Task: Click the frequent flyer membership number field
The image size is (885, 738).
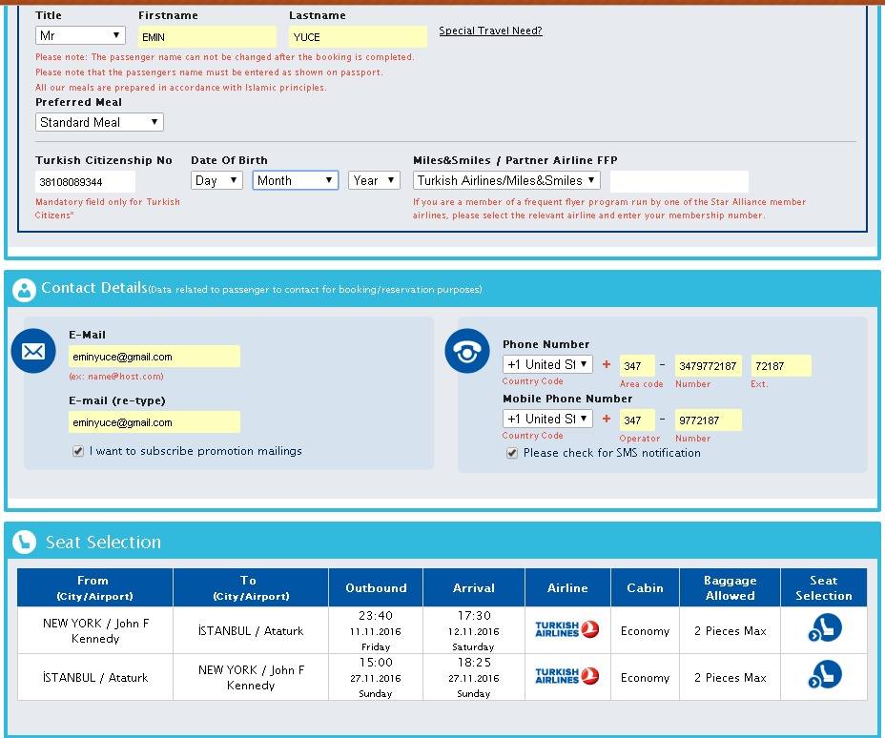Action: 679,181
